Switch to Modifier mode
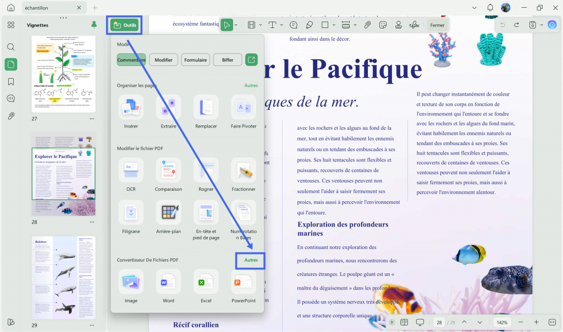The width and height of the screenshot is (563, 332). click(x=163, y=60)
